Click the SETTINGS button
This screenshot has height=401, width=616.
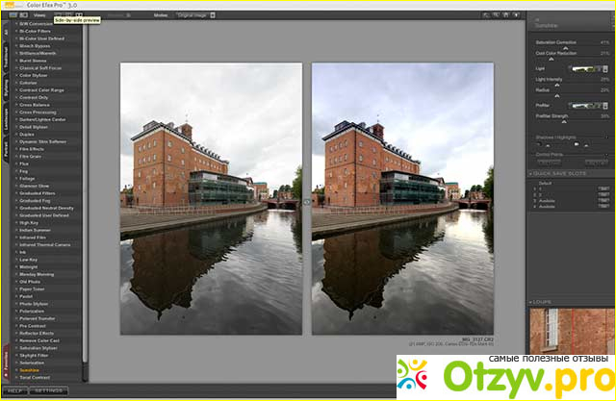49,391
